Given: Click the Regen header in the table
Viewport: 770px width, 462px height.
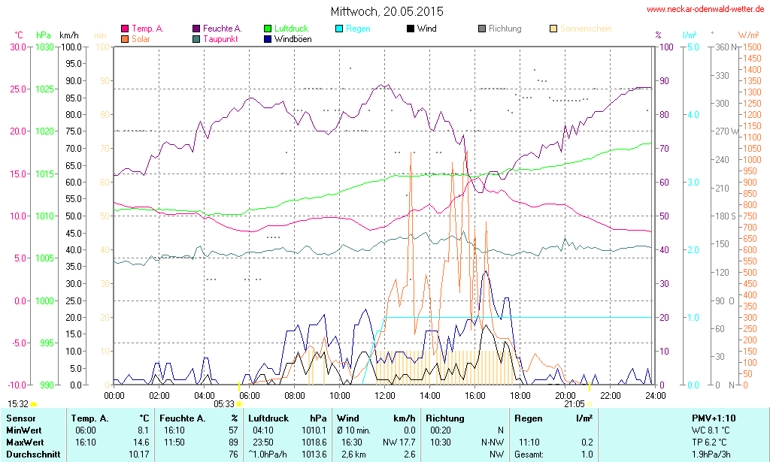Looking at the screenshot, I should click(528, 418).
